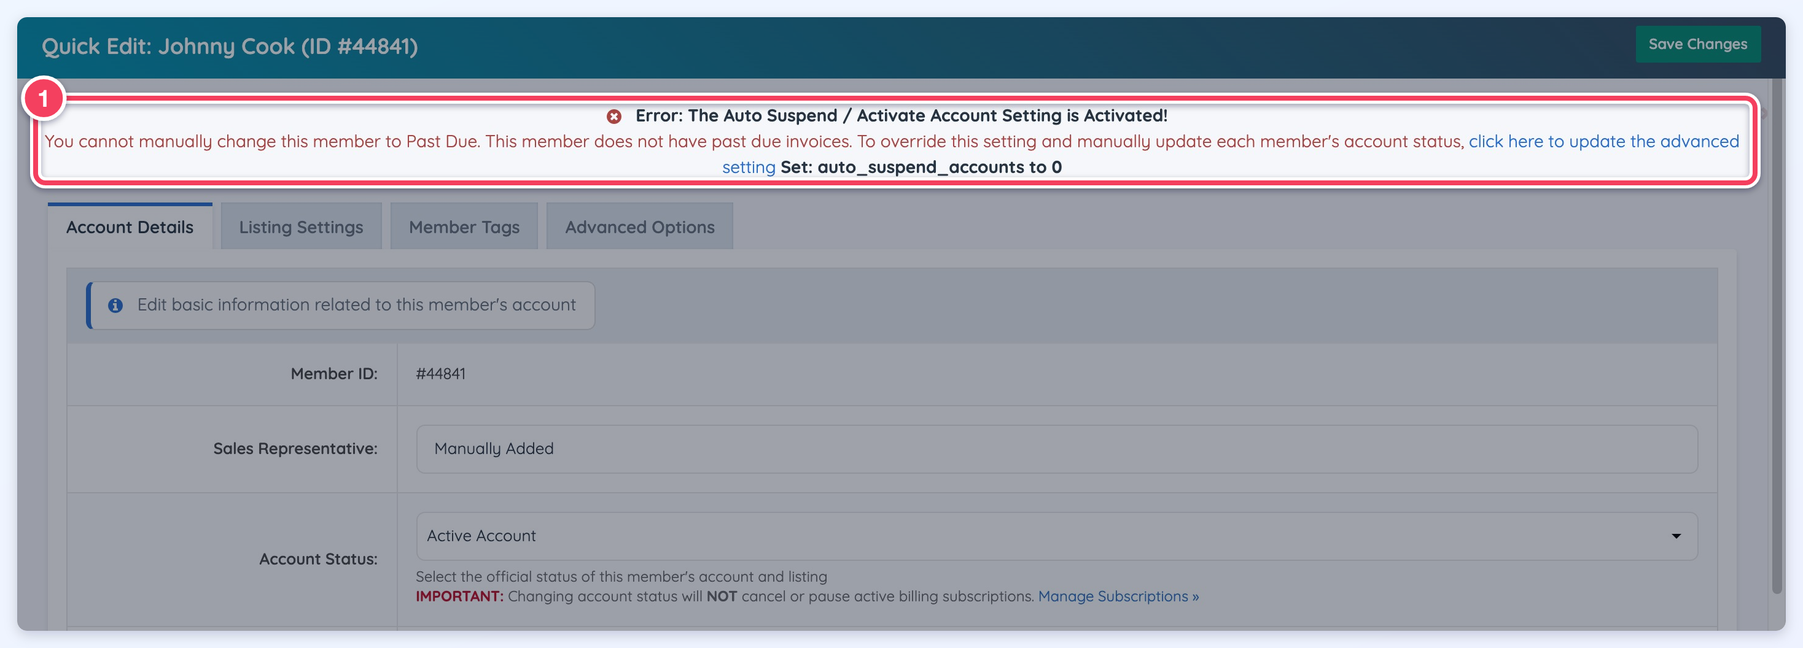Click the Member ID label
This screenshot has width=1803, height=648.
coord(334,373)
